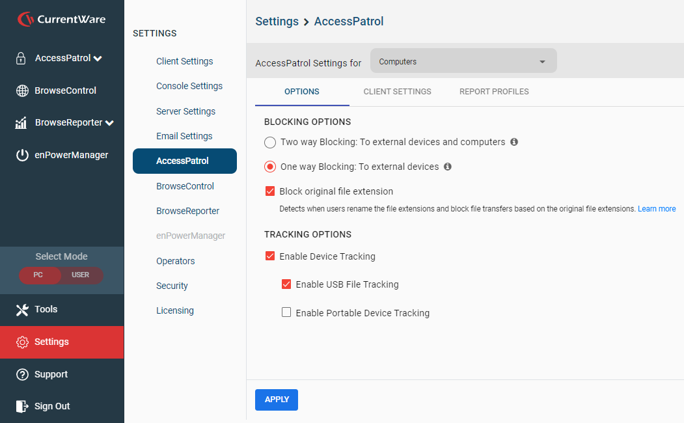Open Console Settings
The image size is (684, 423).
pyautogui.click(x=189, y=87)
